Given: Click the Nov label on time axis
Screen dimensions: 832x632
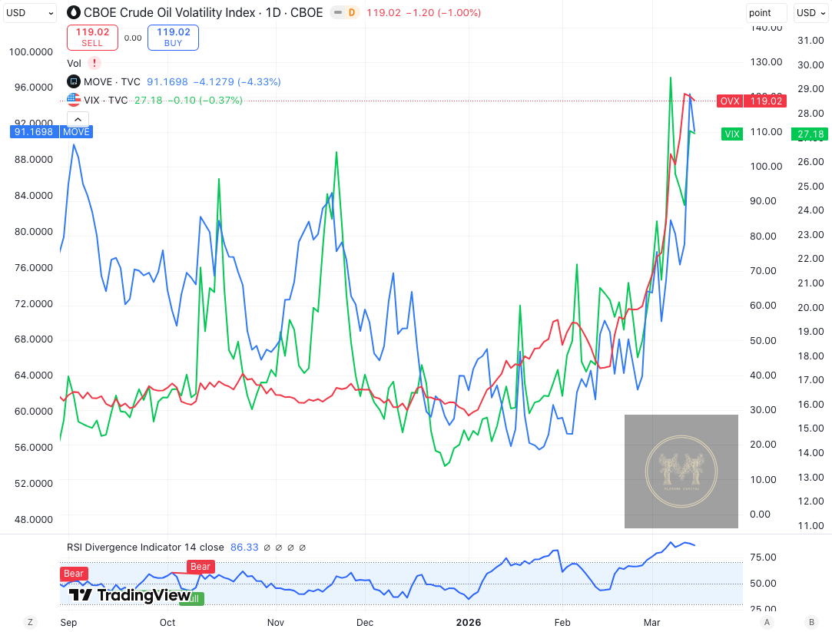Looking at the screenshot, I should (x=275, y=623).
